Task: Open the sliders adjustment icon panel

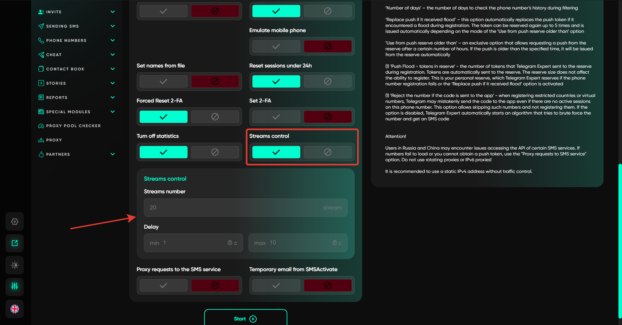Action: [15, 286]
